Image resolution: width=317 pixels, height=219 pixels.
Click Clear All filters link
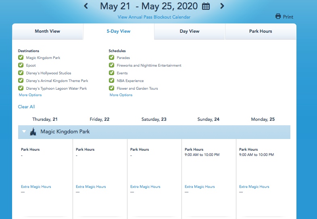point(27,107)
